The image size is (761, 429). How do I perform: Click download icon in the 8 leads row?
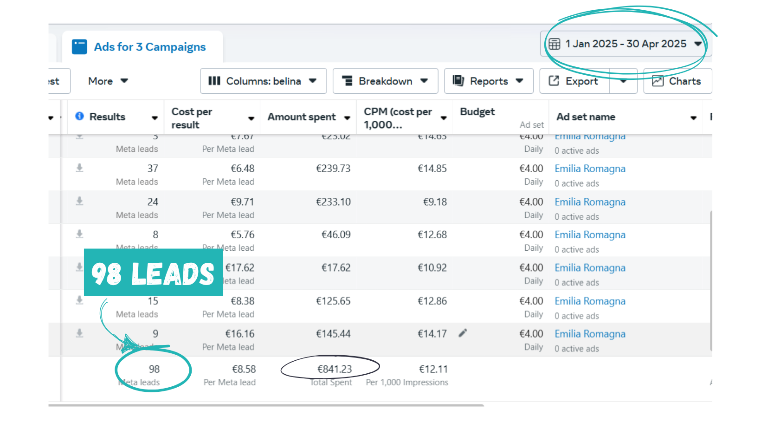click(x=80, y=234)
